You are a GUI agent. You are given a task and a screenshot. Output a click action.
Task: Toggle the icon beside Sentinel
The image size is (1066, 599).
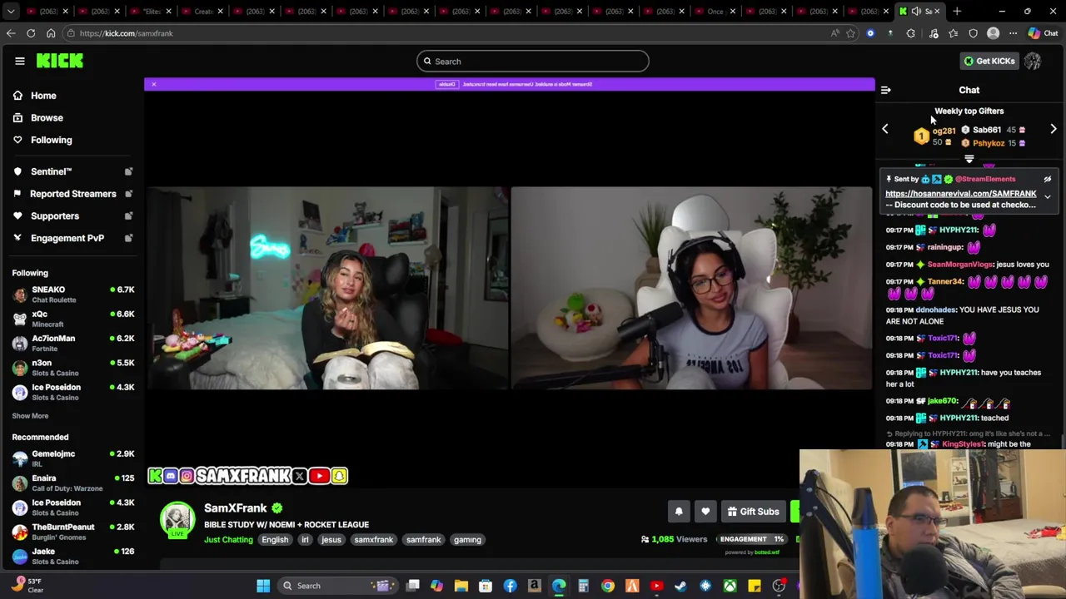128,171
